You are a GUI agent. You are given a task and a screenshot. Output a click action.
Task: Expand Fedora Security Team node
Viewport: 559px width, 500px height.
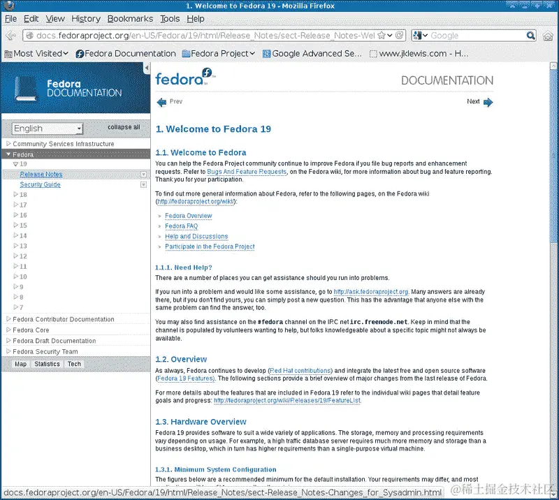tap(8, 351)
